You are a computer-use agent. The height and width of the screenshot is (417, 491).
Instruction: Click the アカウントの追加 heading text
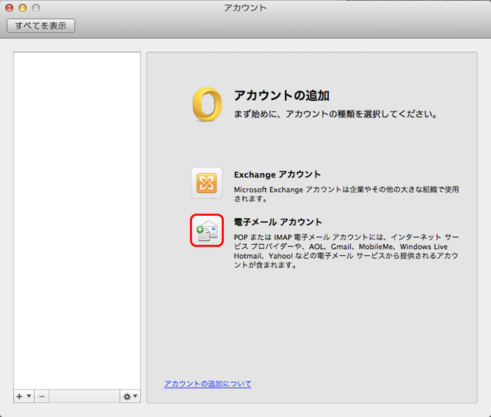tap(281, 96)
